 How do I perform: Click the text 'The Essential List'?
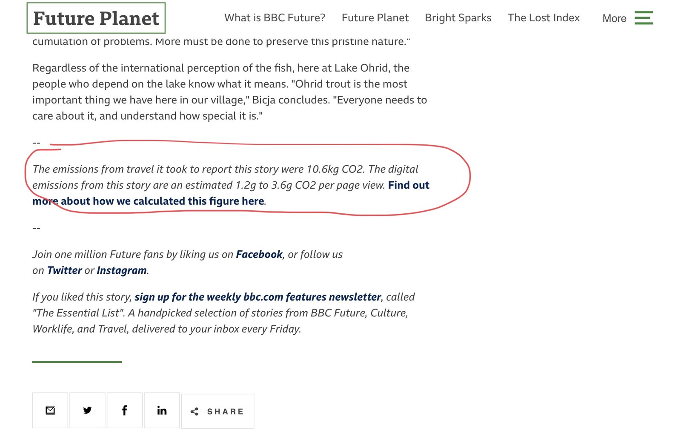pos(79,313)
